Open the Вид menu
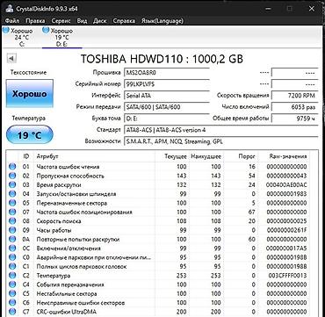 (82, 21)
